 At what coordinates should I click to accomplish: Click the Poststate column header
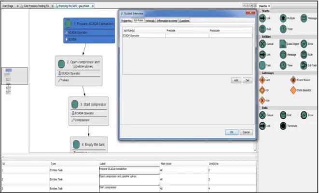(231, 30)
